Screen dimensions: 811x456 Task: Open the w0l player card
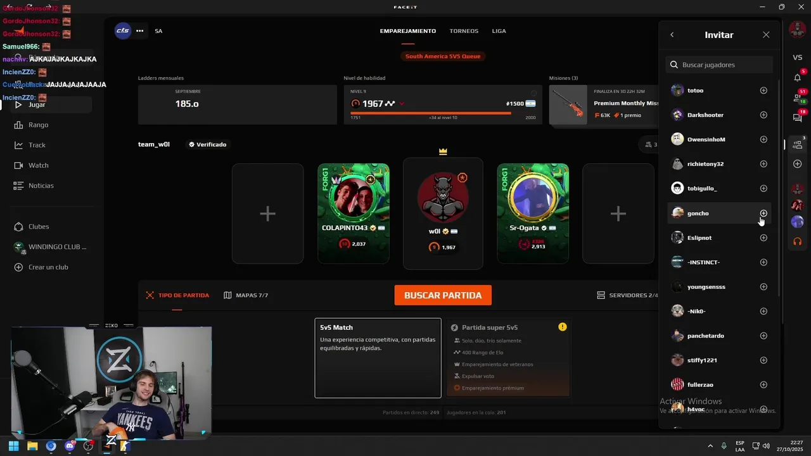coord(443,213)
